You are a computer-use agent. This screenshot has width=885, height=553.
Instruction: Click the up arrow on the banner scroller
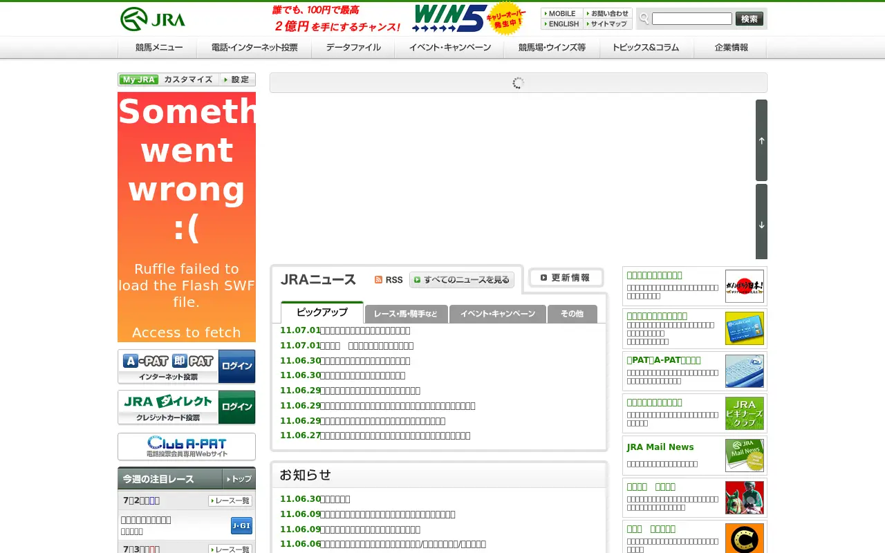[x=761, y=140]
